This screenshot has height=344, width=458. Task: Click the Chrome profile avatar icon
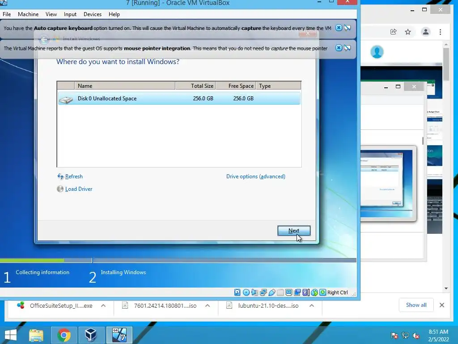point(426,32)
